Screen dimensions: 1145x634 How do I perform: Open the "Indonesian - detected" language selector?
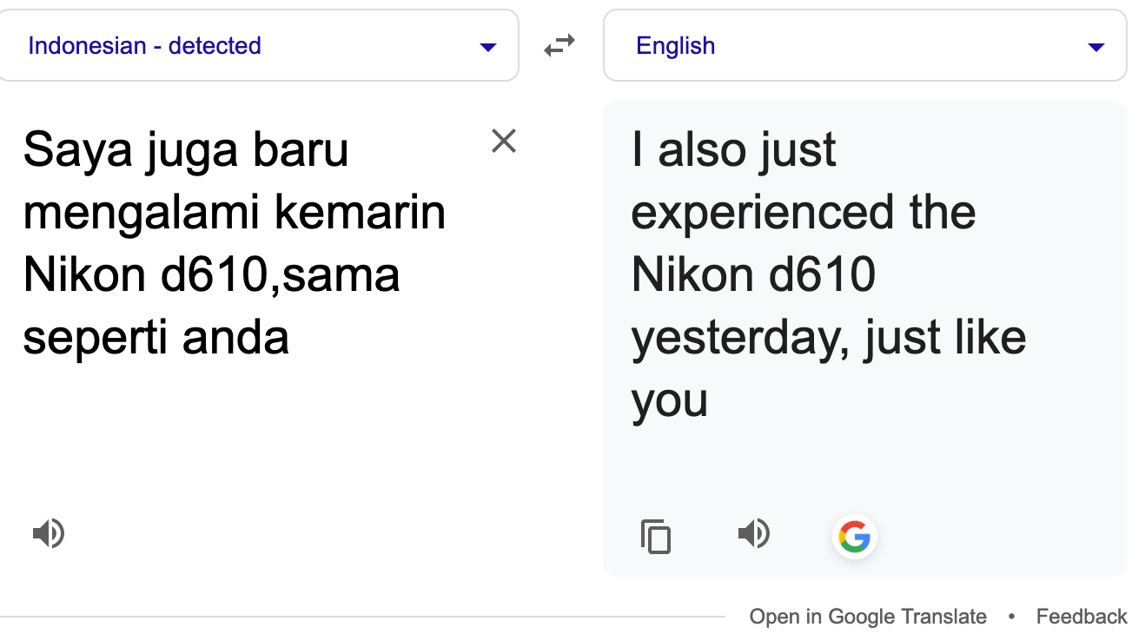144,45
